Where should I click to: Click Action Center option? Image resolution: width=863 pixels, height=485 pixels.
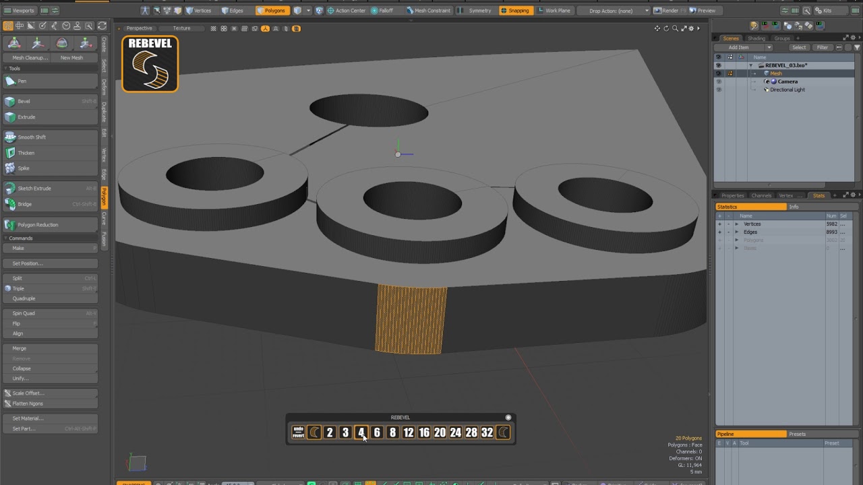point(347,11)
